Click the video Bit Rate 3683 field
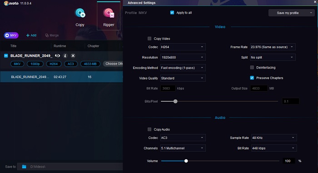Screen dimensions: 318x173 168,89
